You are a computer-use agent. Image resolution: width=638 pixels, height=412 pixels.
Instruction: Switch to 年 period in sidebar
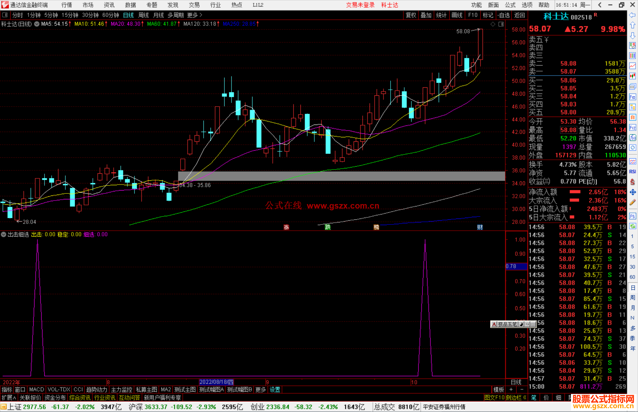pos(632,349)
